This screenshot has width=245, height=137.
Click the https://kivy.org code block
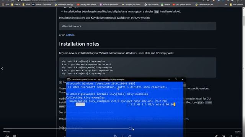[x=137, y=26]
